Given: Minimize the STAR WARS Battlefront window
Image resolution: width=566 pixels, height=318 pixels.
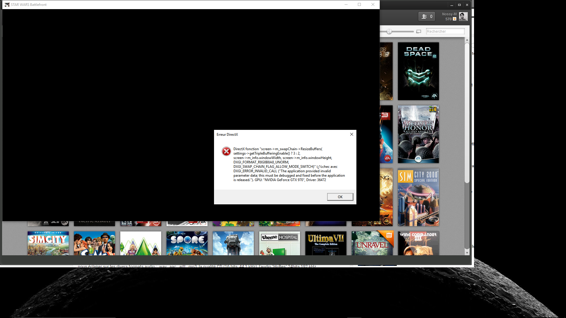Looking at the screenshot, I should 346,4.
